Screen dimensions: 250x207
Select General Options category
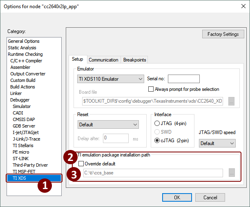(24, 41)
